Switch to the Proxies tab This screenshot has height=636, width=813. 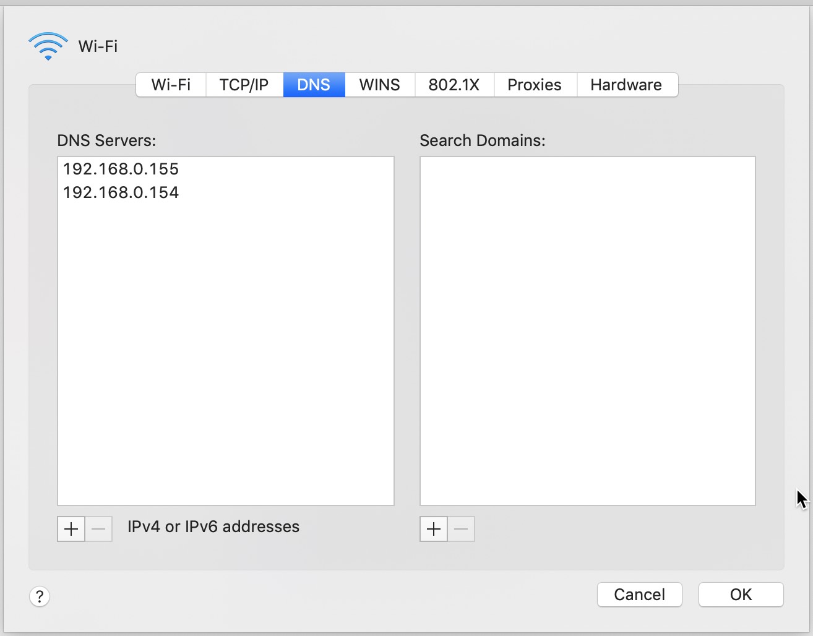[x=535, y=85]
